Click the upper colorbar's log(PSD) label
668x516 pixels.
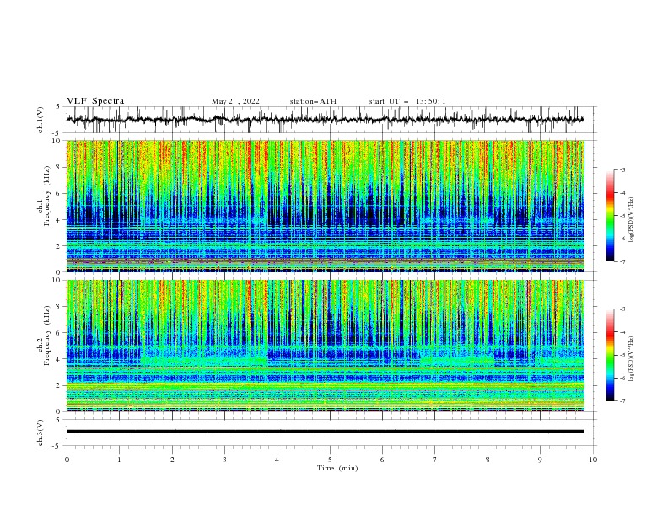point(632,220)
